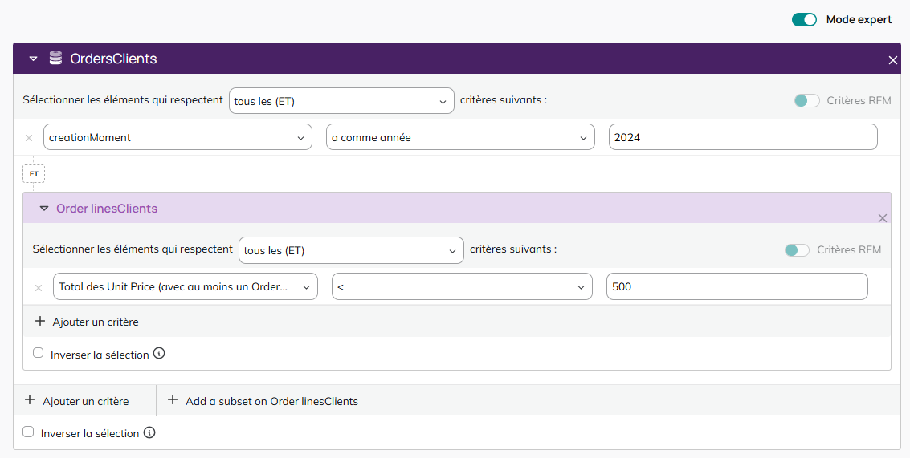Click info icon beside subset Inverser la sélection
The width and height of the screenshot is (910, 458).
pos(159,353)
